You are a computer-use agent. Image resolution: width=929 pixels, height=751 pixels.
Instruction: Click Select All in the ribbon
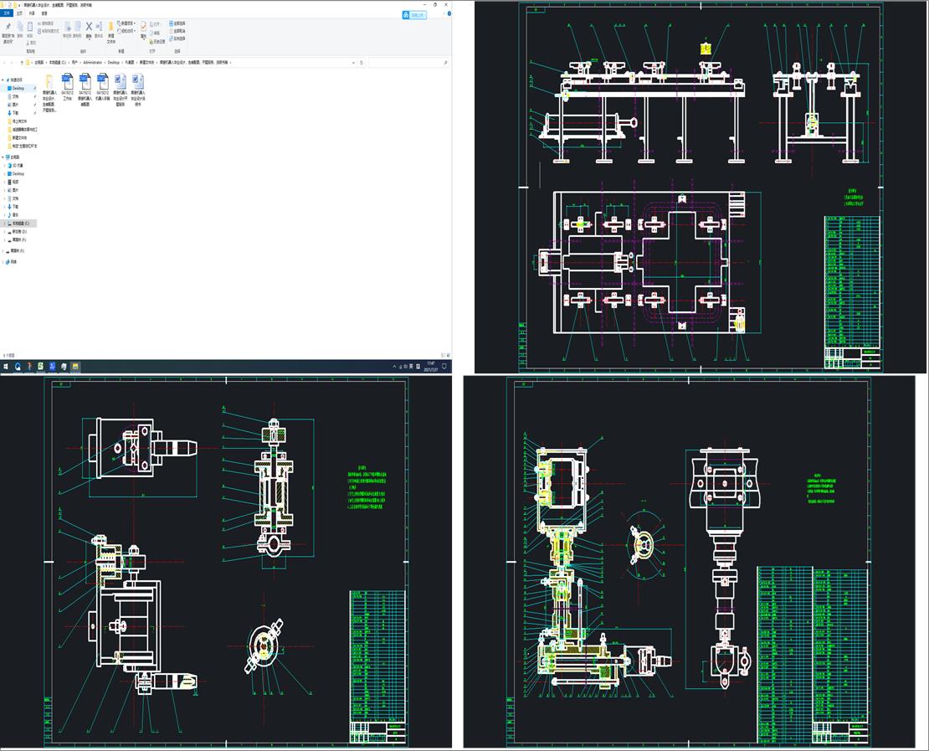tap(177, 23)
